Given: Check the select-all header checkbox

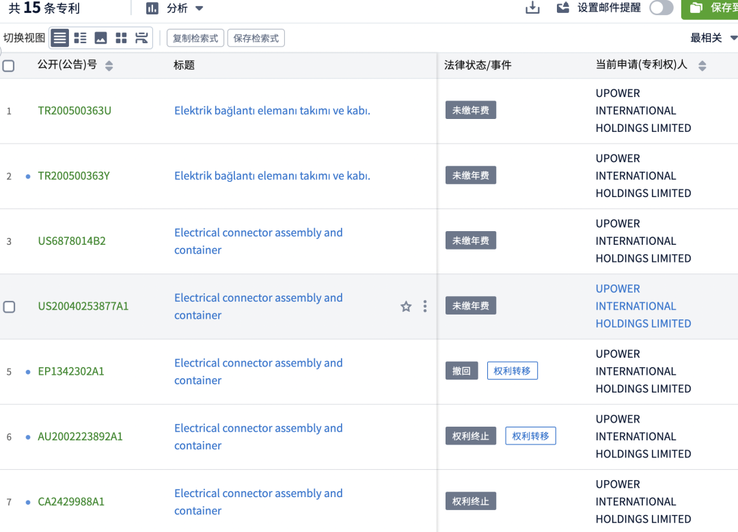Looking at the screenshot, I should (x=8, y=66).
